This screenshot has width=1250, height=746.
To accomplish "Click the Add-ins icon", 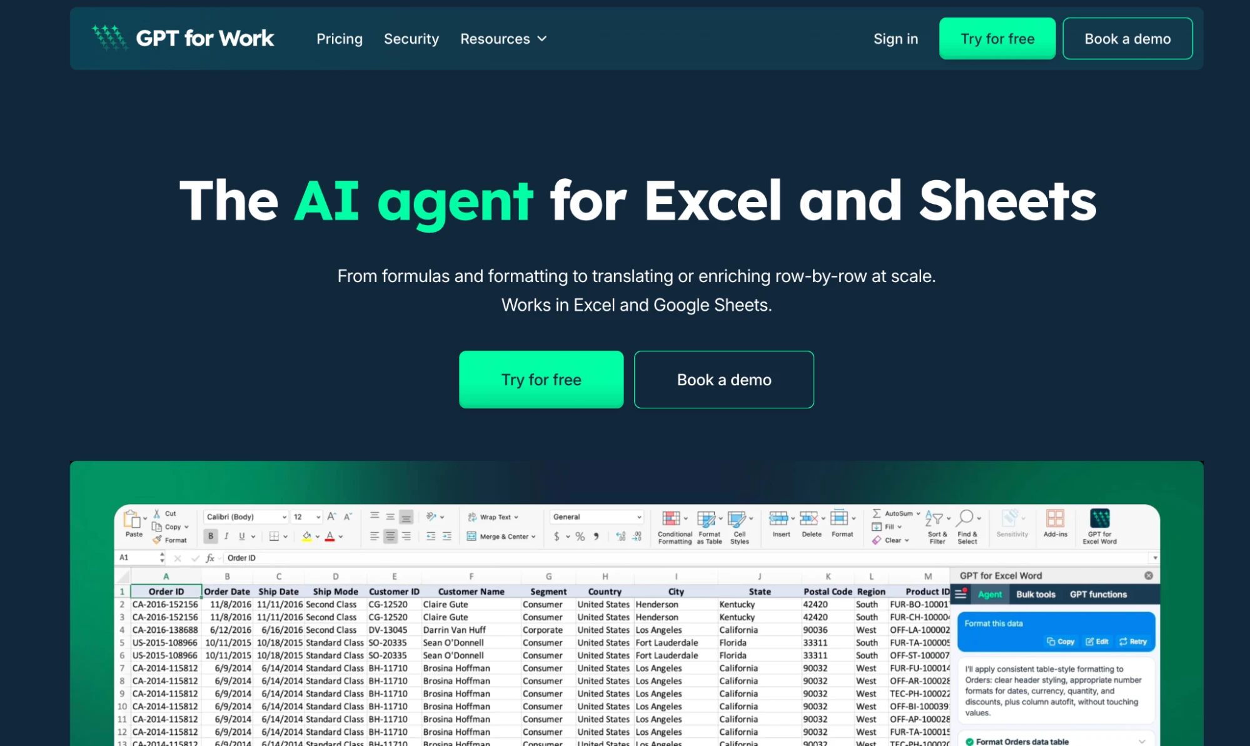I will coord(1056,525).
